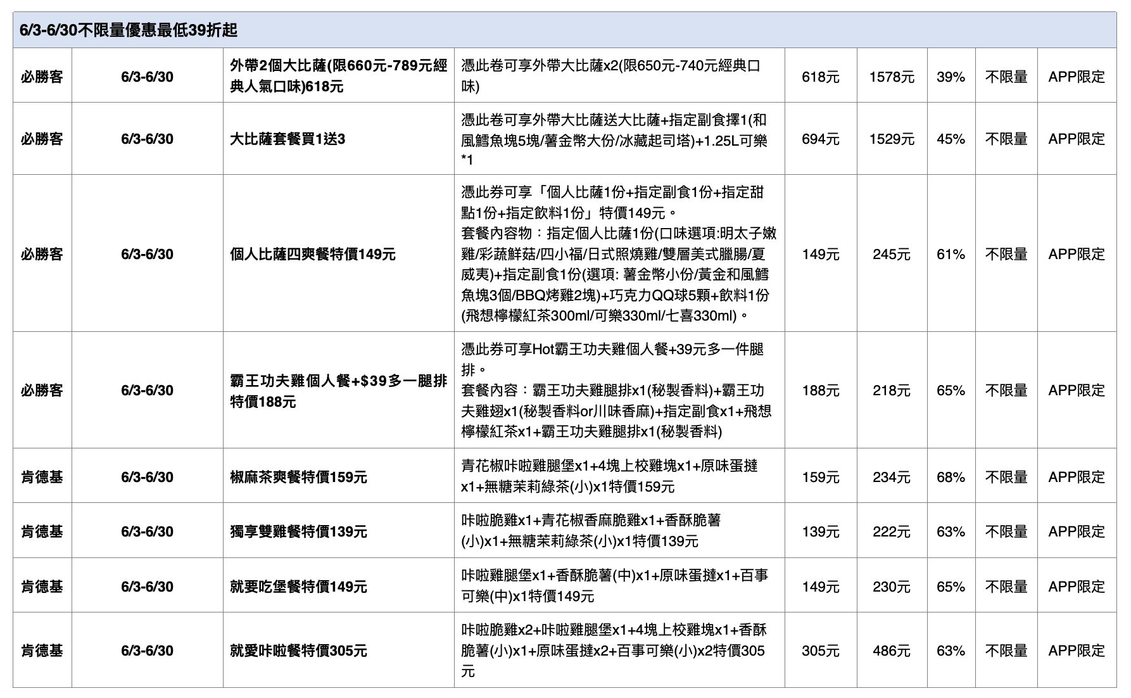Click description beginning '咔啦脆雞x1+青花椒香麻脆雞'

pos(591,531)
